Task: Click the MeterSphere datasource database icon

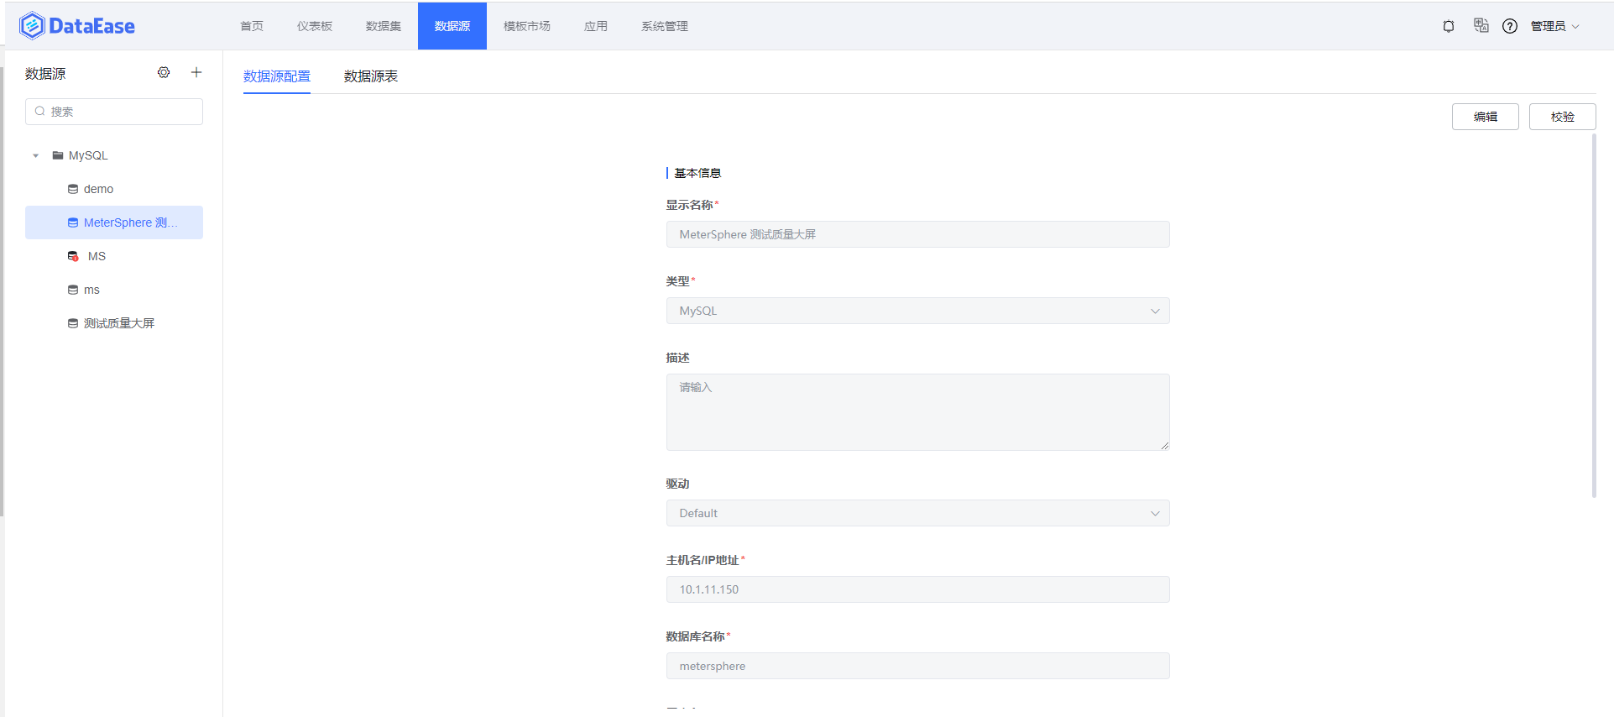Action: pyautogui.click(x=73, y=222)
